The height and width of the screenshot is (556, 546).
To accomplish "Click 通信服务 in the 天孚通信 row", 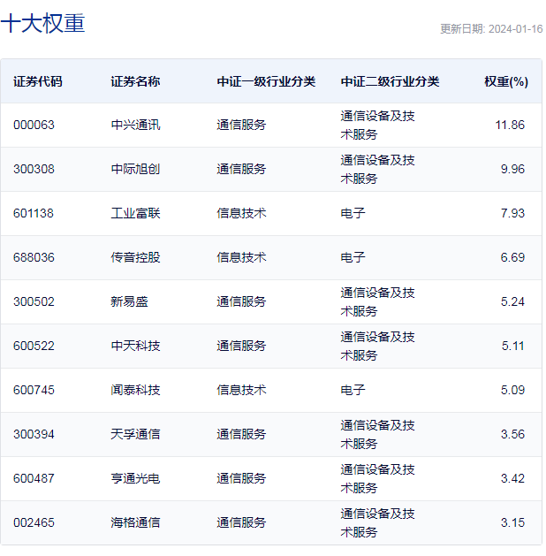I will pyautogui.click(x=241, y=434).
